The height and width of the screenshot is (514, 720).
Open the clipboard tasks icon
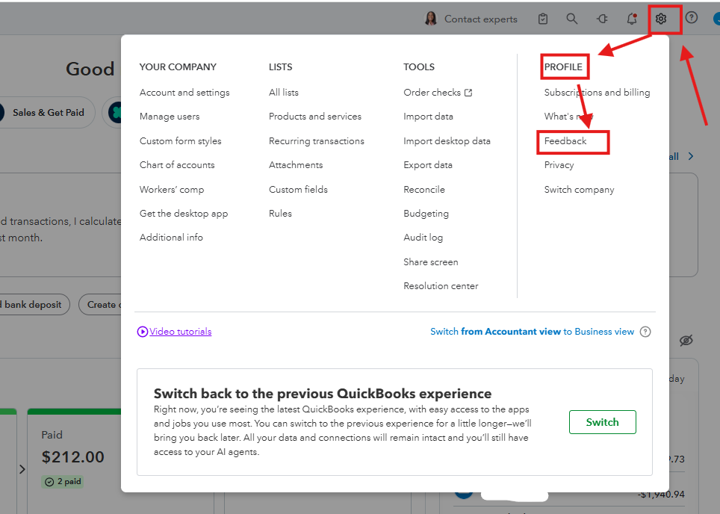[x=543, y=19]
